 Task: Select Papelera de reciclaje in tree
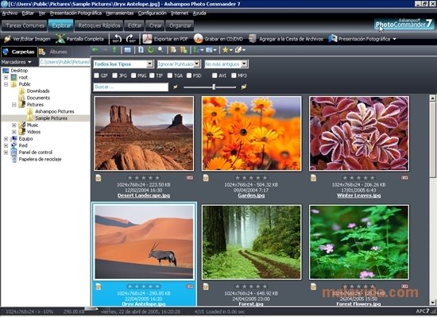tap(40, 160)
